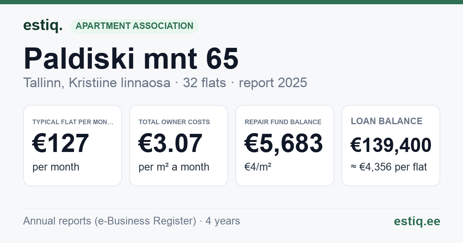Click the €127 value
Screen dimensions: 463x243
click(x=61, y=143)
